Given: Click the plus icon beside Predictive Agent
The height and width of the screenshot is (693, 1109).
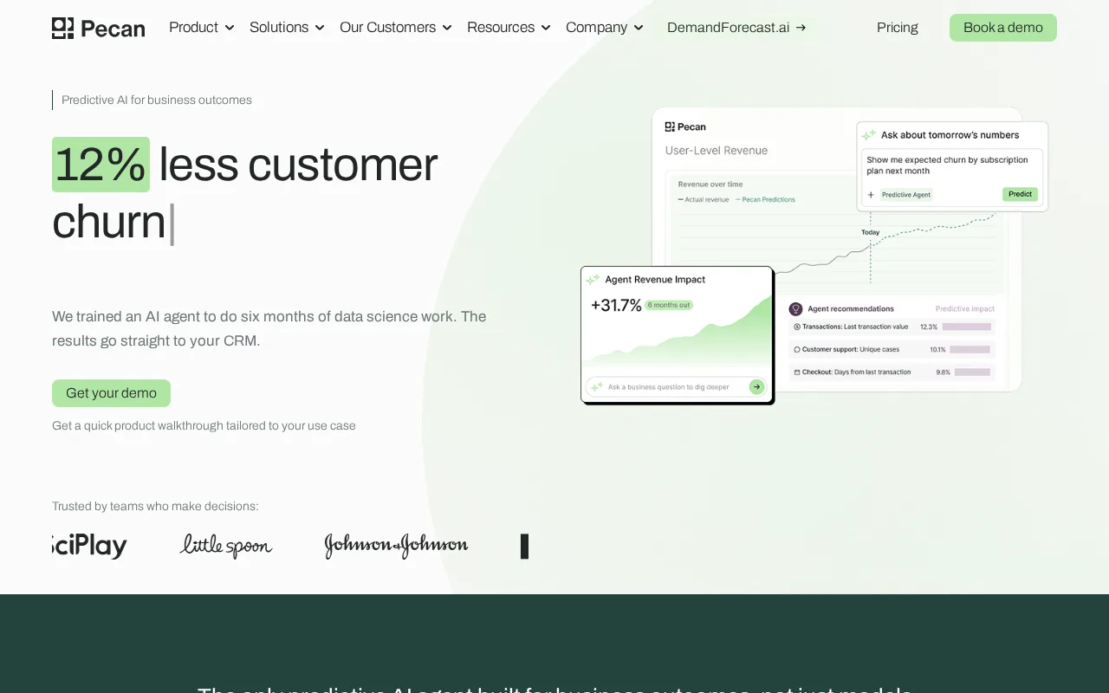Looking at the screenshot, I should [x=871, y=195].
